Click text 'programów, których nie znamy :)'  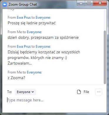(x=37, y=58)
